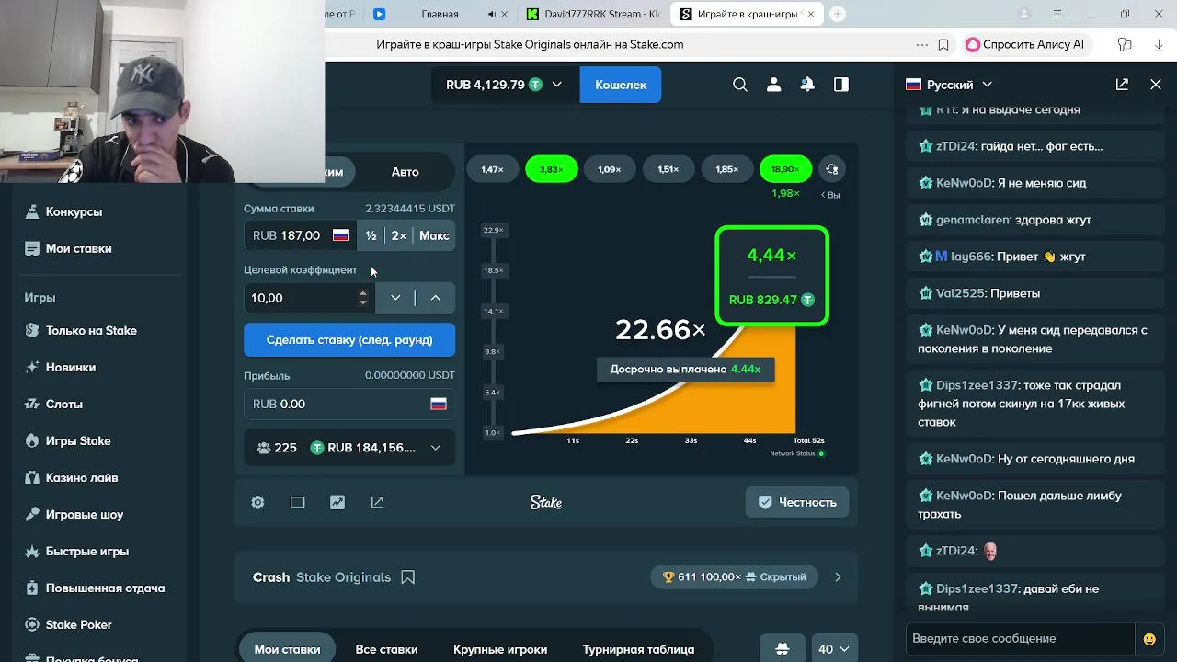Open the rows count dropdown showing 40
1177x662 pixels.
tap(834, 649)
